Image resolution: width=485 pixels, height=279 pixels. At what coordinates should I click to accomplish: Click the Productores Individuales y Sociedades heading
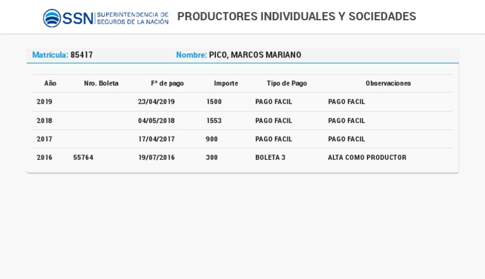pyautogui.click(x=296, y=16)
